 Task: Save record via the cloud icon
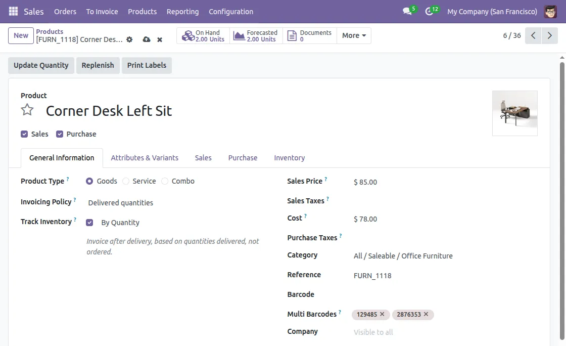tap(147, 39)
